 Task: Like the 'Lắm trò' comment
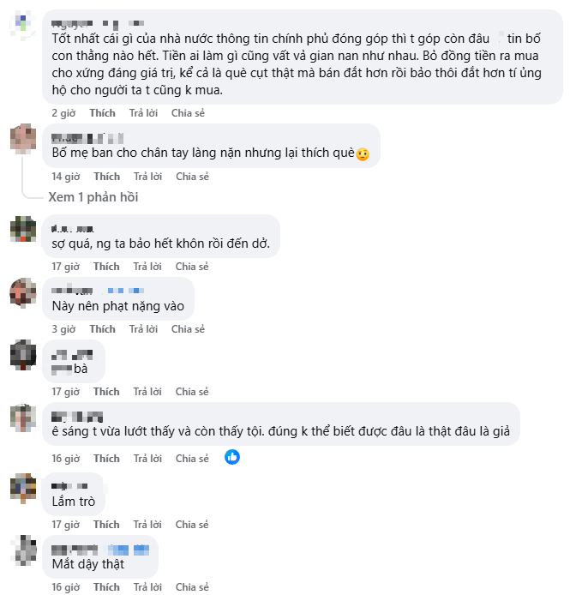click(106, 525)
